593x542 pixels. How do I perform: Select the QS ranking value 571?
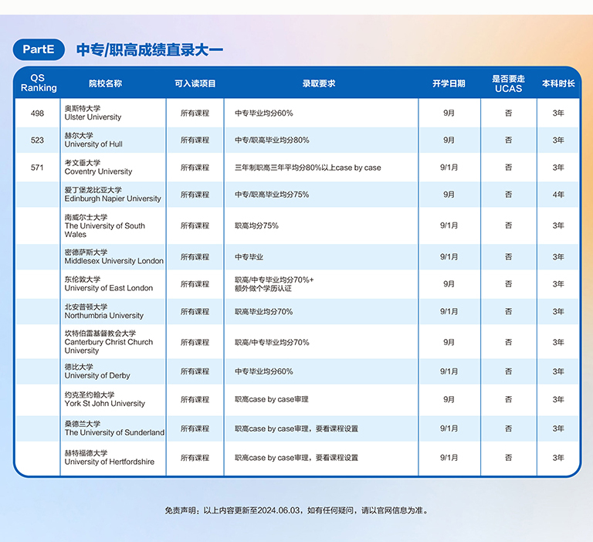(x=37, y=168)
